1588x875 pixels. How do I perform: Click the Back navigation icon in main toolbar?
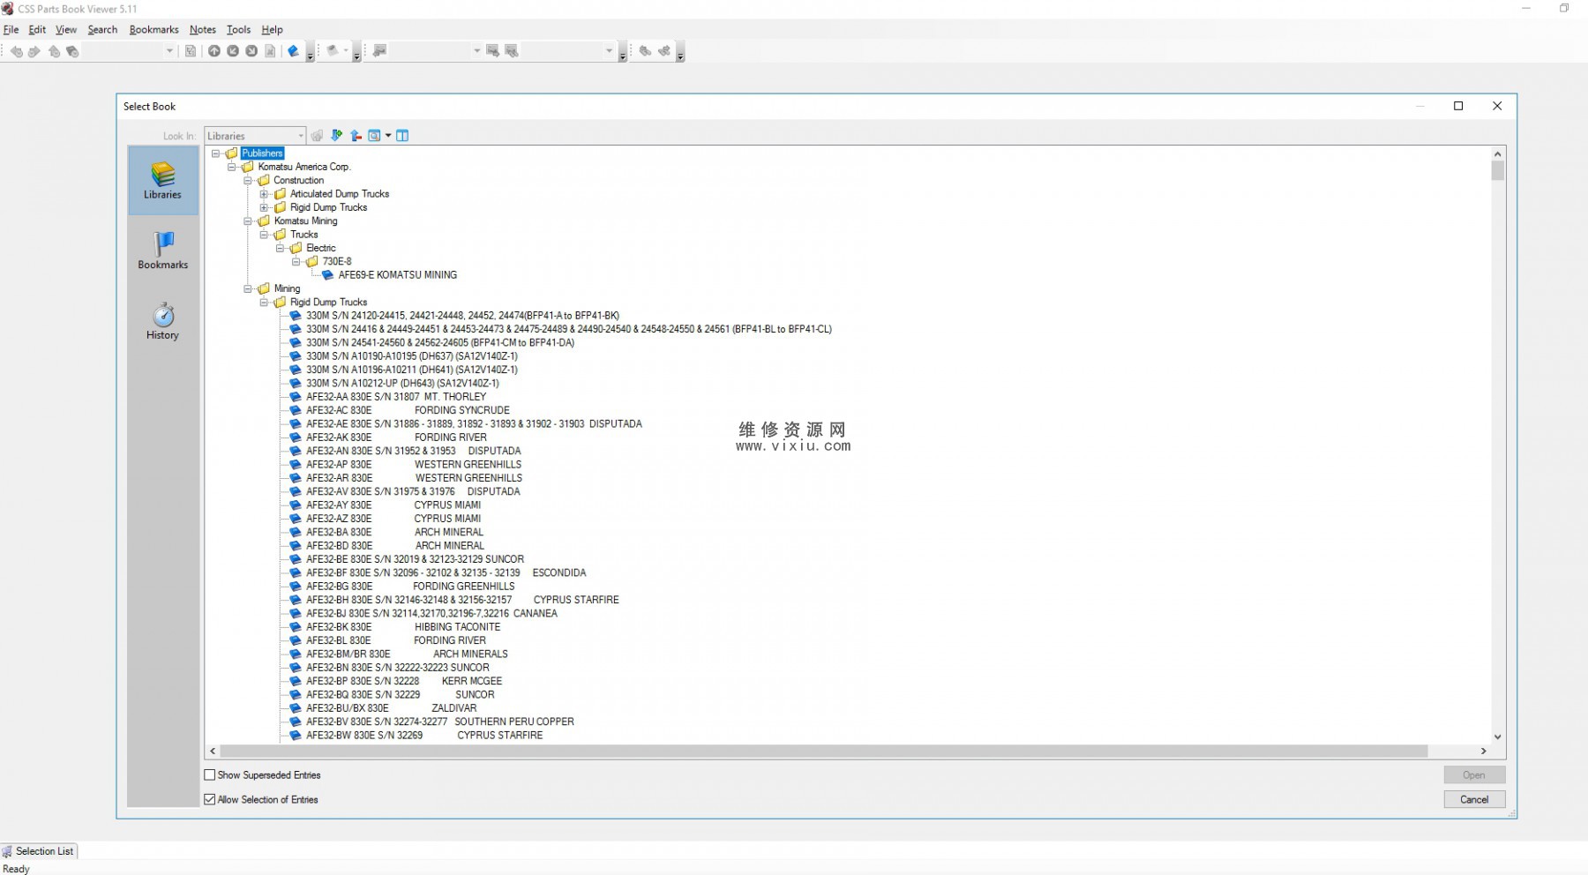pyautogui.click(x=16, y=51)
